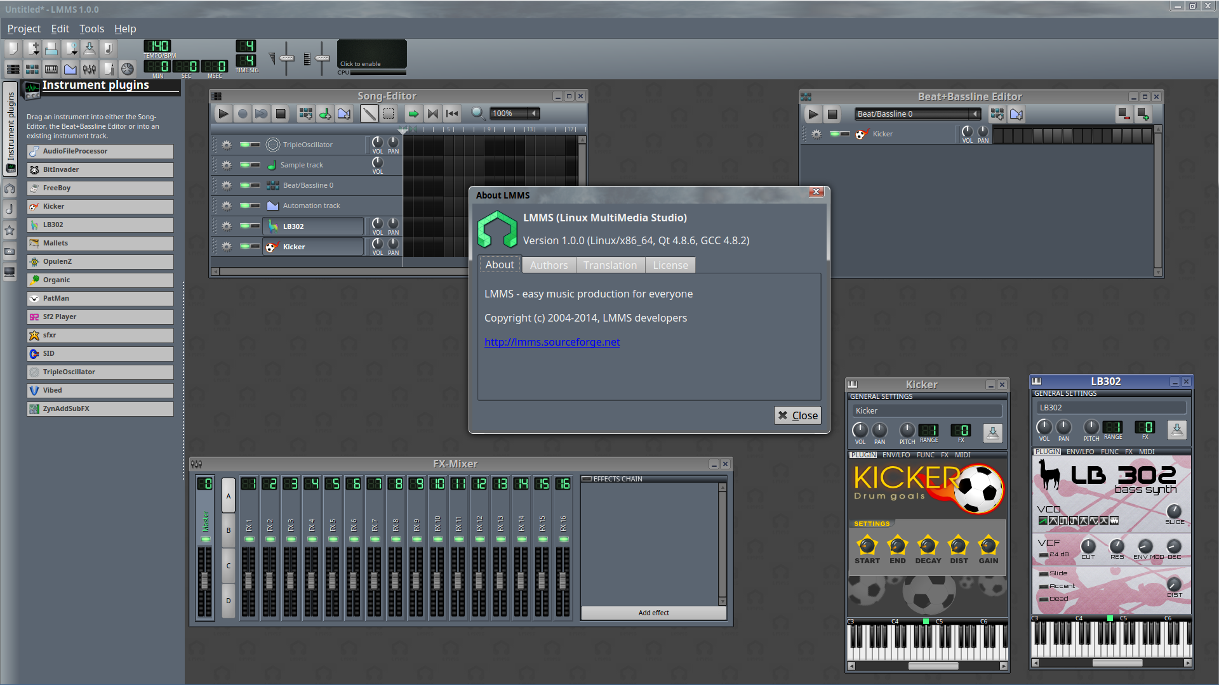Create a new project from the main toolbar
Screen dimensions: 1219x685
(13, 49)
